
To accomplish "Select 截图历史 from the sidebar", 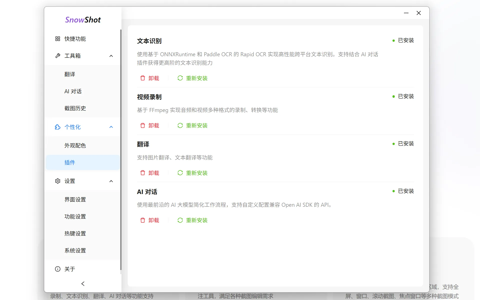I will tap(75, 108).
